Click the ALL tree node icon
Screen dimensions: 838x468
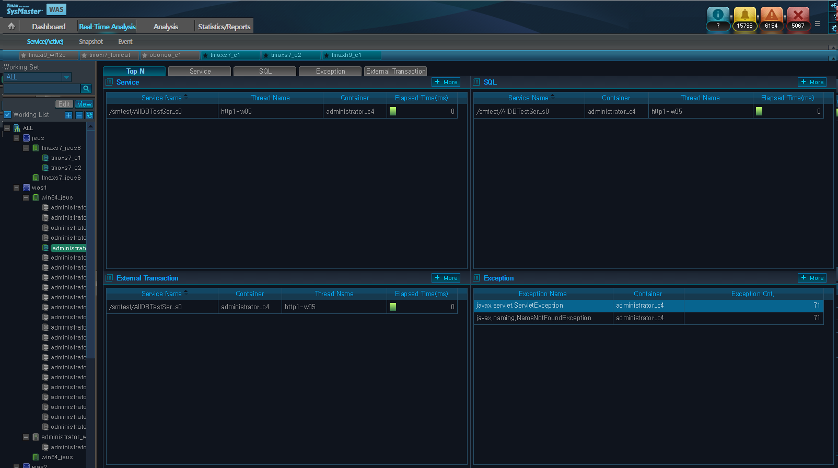(x=17, y=128)
